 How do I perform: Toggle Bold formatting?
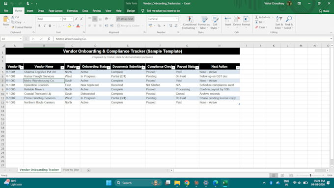click(39, 26)
